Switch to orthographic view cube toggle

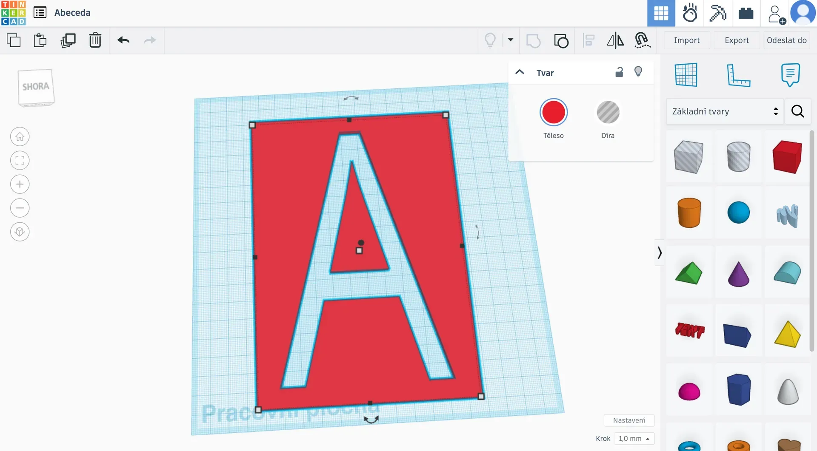click(x=20, y=232)
